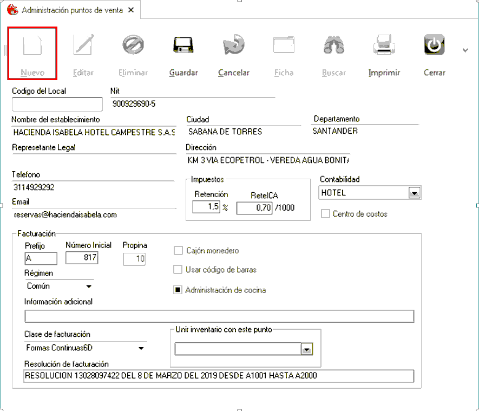The height and width of the screenshot is (411, 479).
Task: Expand Unir inventario con este punto dropdown
Action: (307, 350)
